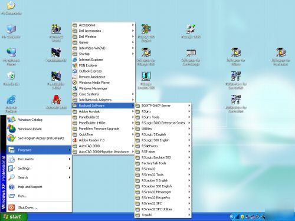
Task: Launch PanelBuilder32 desktop shortcut
Action: [56, 55]
